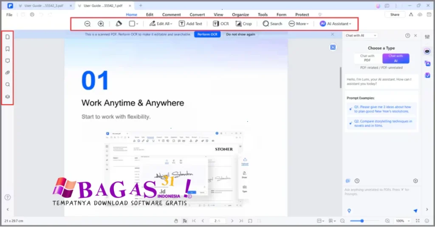Screen dimensions: 435x228
Task: Switch to the View tab
Action: 218,15
